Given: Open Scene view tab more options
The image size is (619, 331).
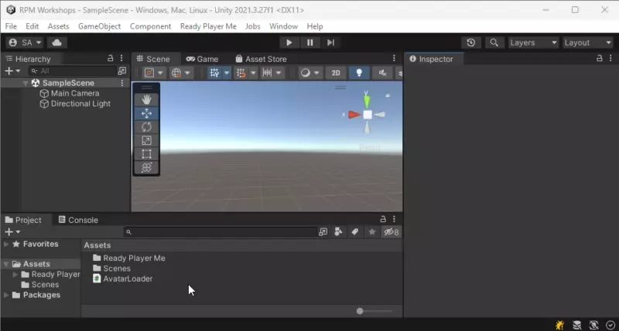Looking at the screenshot, I should [394, 58].
